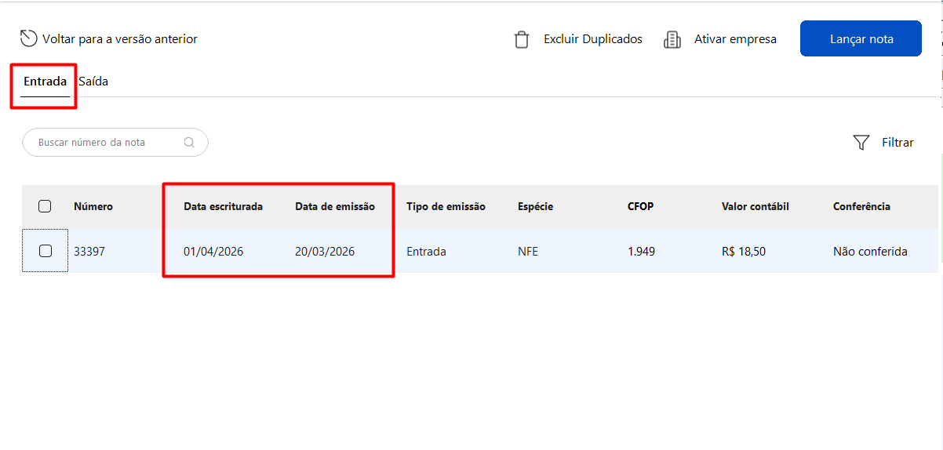Sort by Data escriturada column header

223,207
